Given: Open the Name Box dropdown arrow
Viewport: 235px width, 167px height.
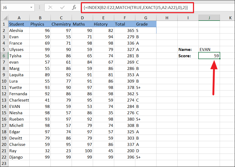Looking at the screenshot, I should click(x=31, y=8).
